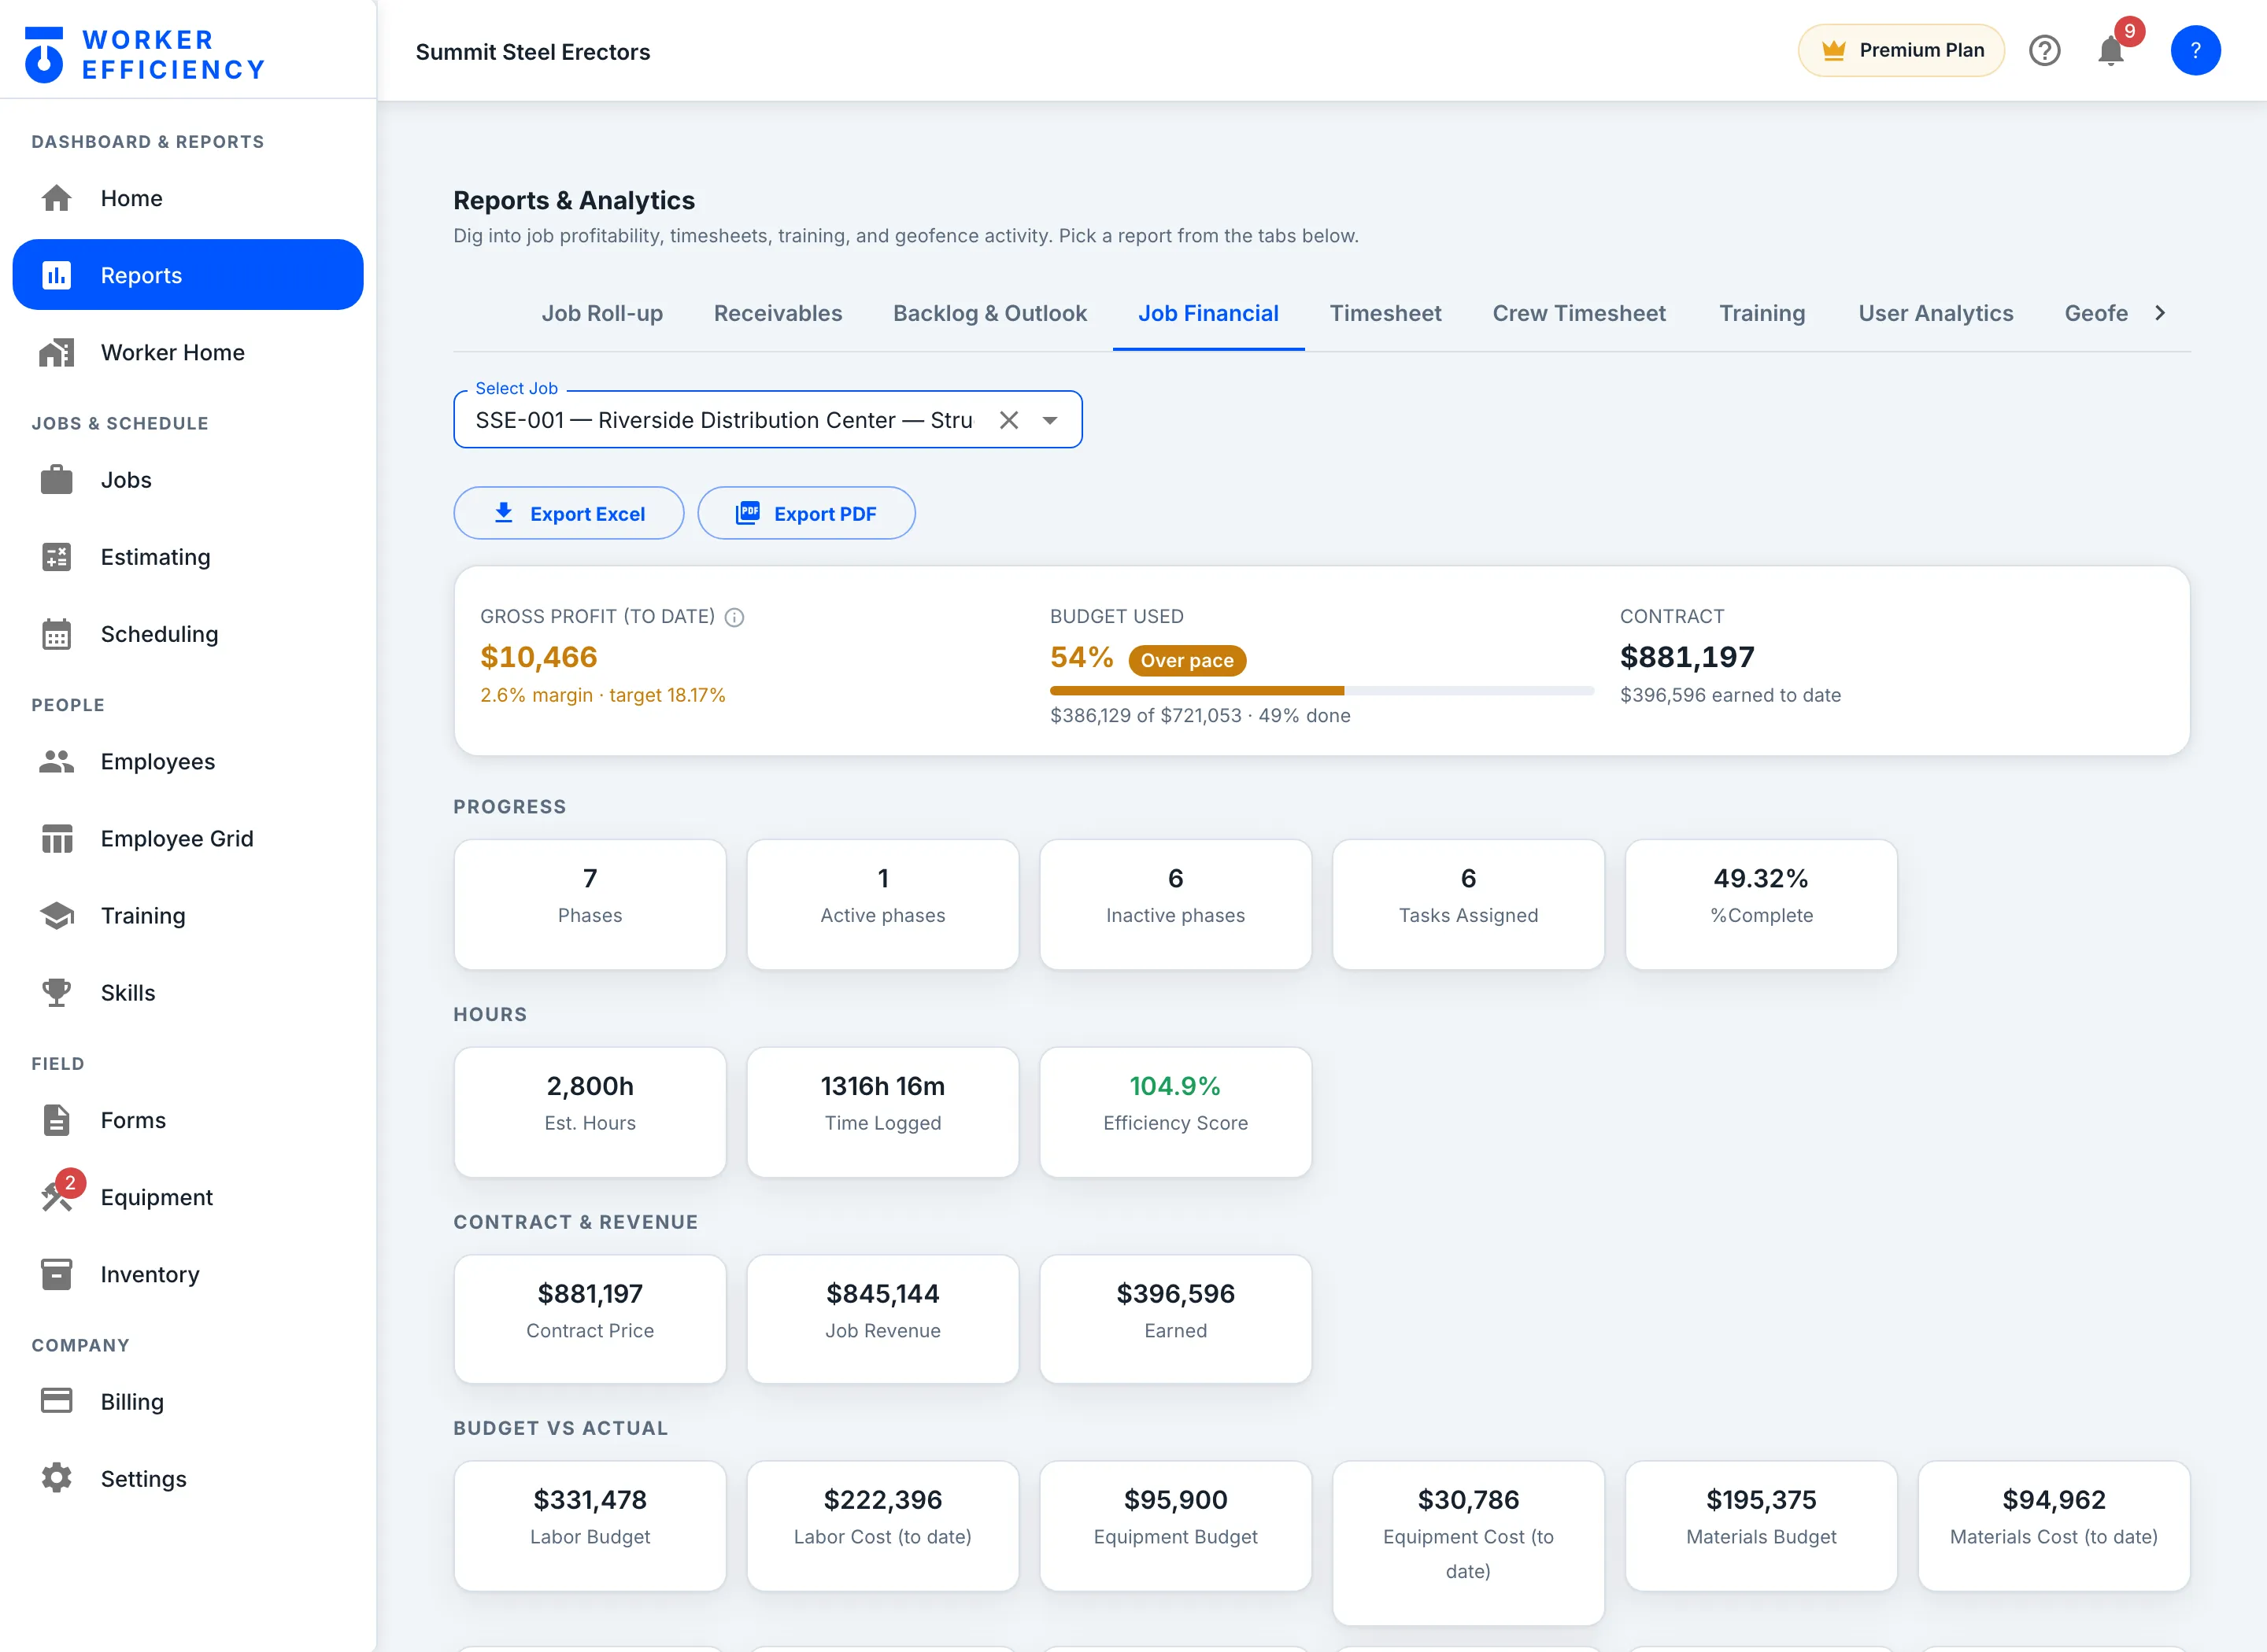Image resolution: width=2267 pixels, height=1652 pixels.
Task: Open the Backlog & Outlook tab
Action: coord(989,313)
